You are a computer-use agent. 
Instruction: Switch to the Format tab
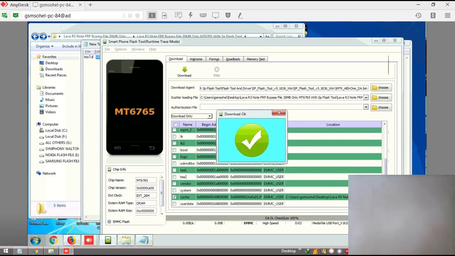[x=214, y=59]
